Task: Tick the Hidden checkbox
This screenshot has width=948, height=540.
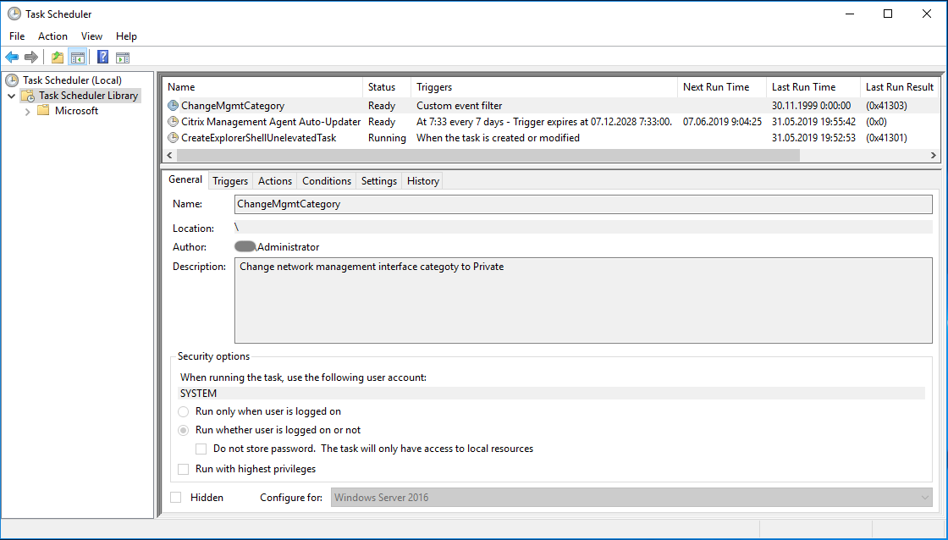Action: [x=176, y=498]
